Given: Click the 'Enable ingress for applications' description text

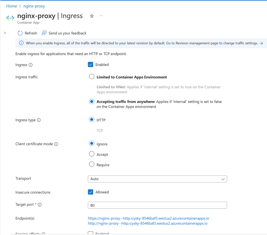Looking at the screenshot, I should pos(71,54).
